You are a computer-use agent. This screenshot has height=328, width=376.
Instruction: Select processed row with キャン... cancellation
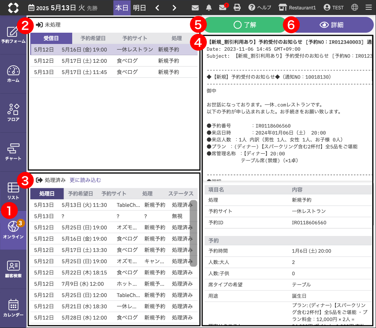[114, 261]
